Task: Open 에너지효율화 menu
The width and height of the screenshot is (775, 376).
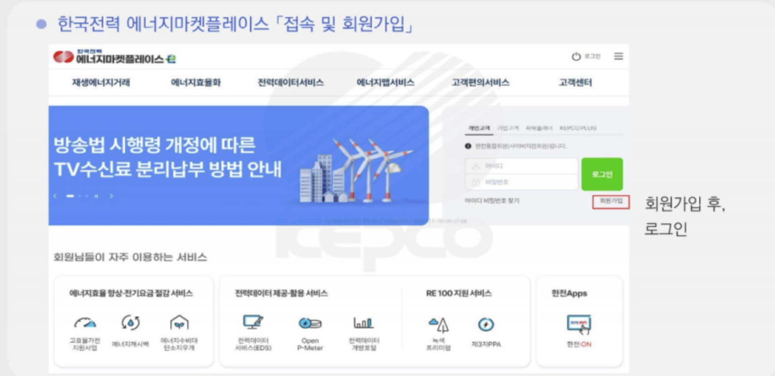Action: [x=196, y=82]
